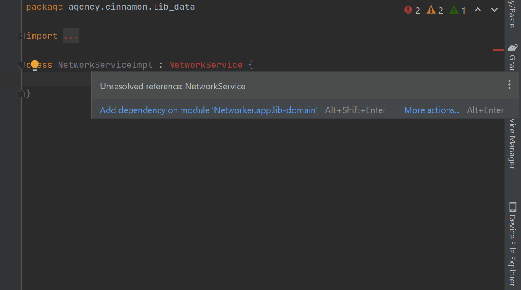The image size is (521, 290).
Task: Click the green weak warning indicator
Action: point(458,10)
